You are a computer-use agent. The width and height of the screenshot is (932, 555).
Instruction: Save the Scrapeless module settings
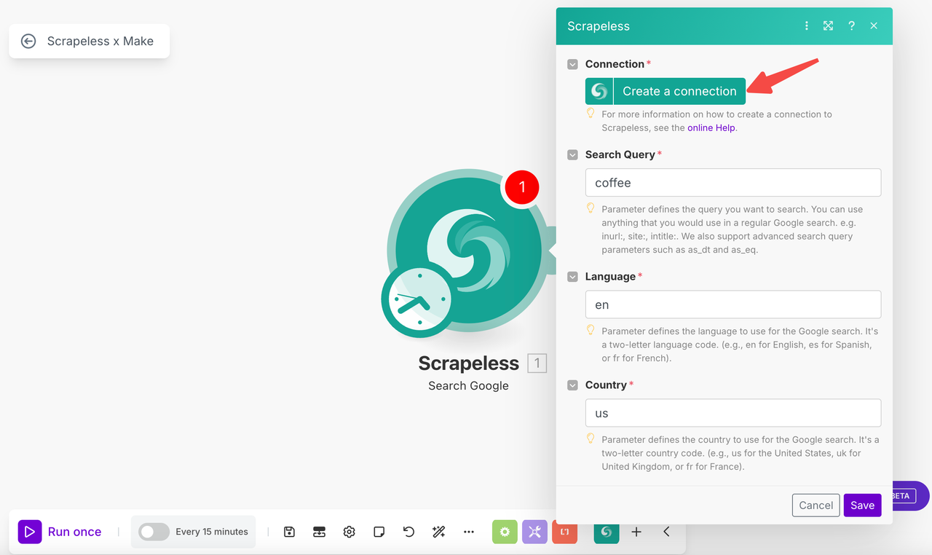[862, 505]
